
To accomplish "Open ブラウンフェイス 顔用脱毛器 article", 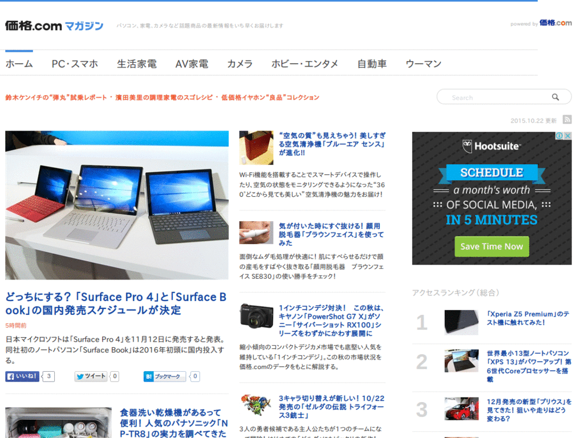I will click(x=331, y=234).
